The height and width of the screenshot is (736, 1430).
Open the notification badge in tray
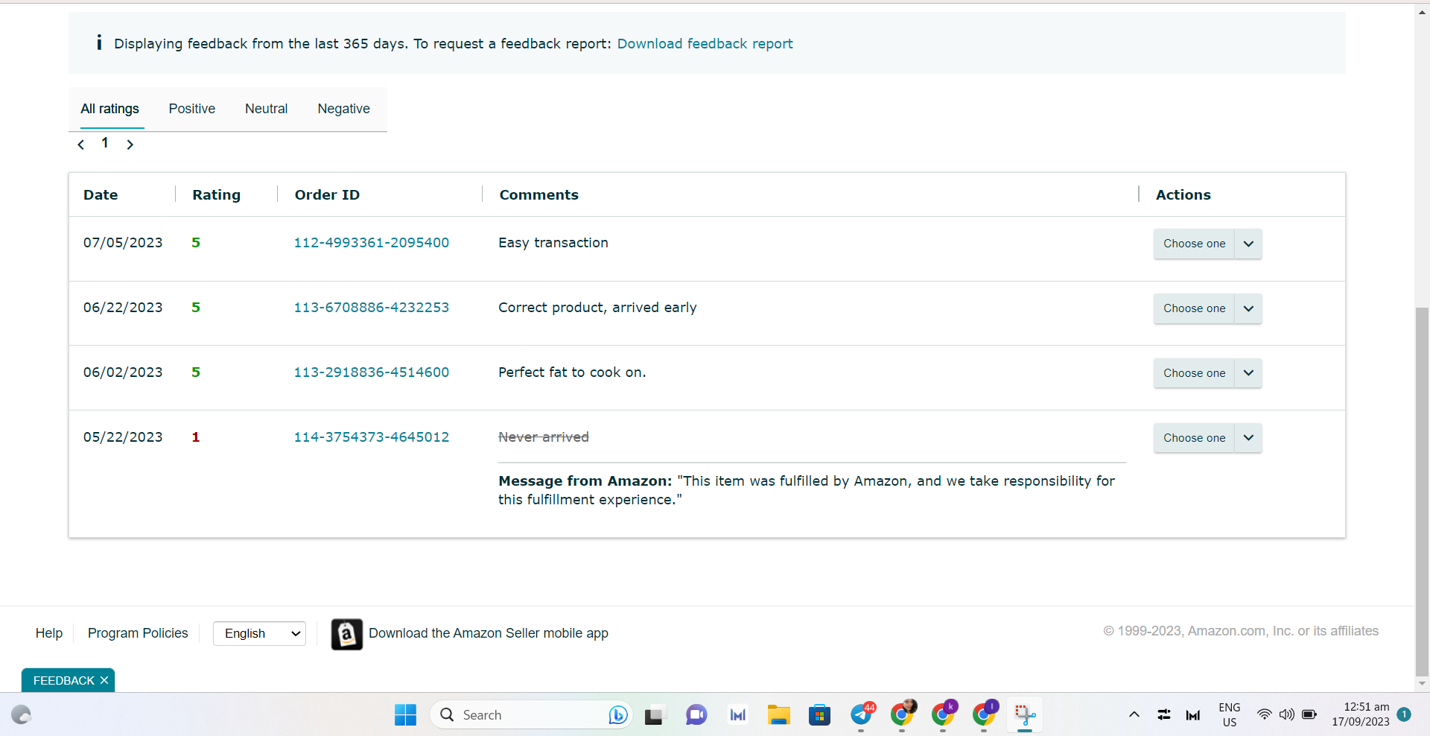click(x=1404, y=714)
